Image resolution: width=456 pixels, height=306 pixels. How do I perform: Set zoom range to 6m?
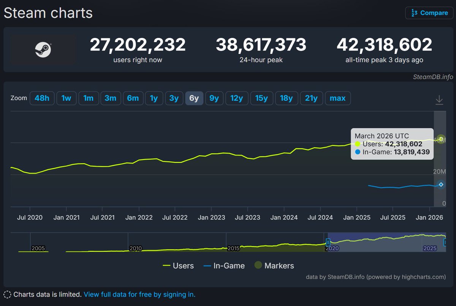pos(133,98)
